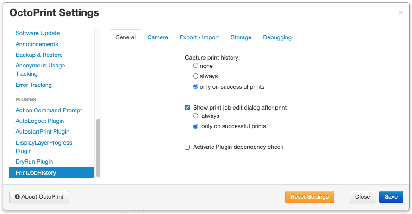The image size is (412, 214).
Task: Go to the Storage tab
Action: pyautogui.click(x=241, y=37)
